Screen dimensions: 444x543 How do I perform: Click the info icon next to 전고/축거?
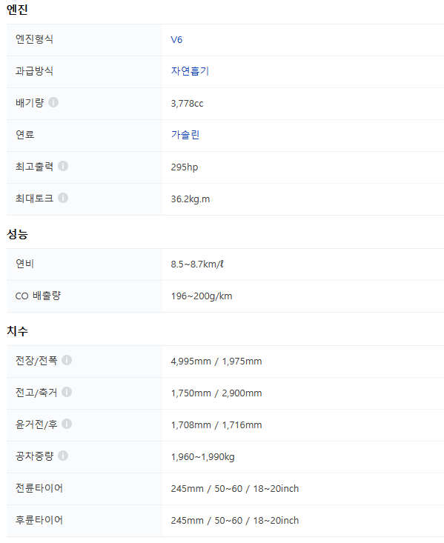67,392
